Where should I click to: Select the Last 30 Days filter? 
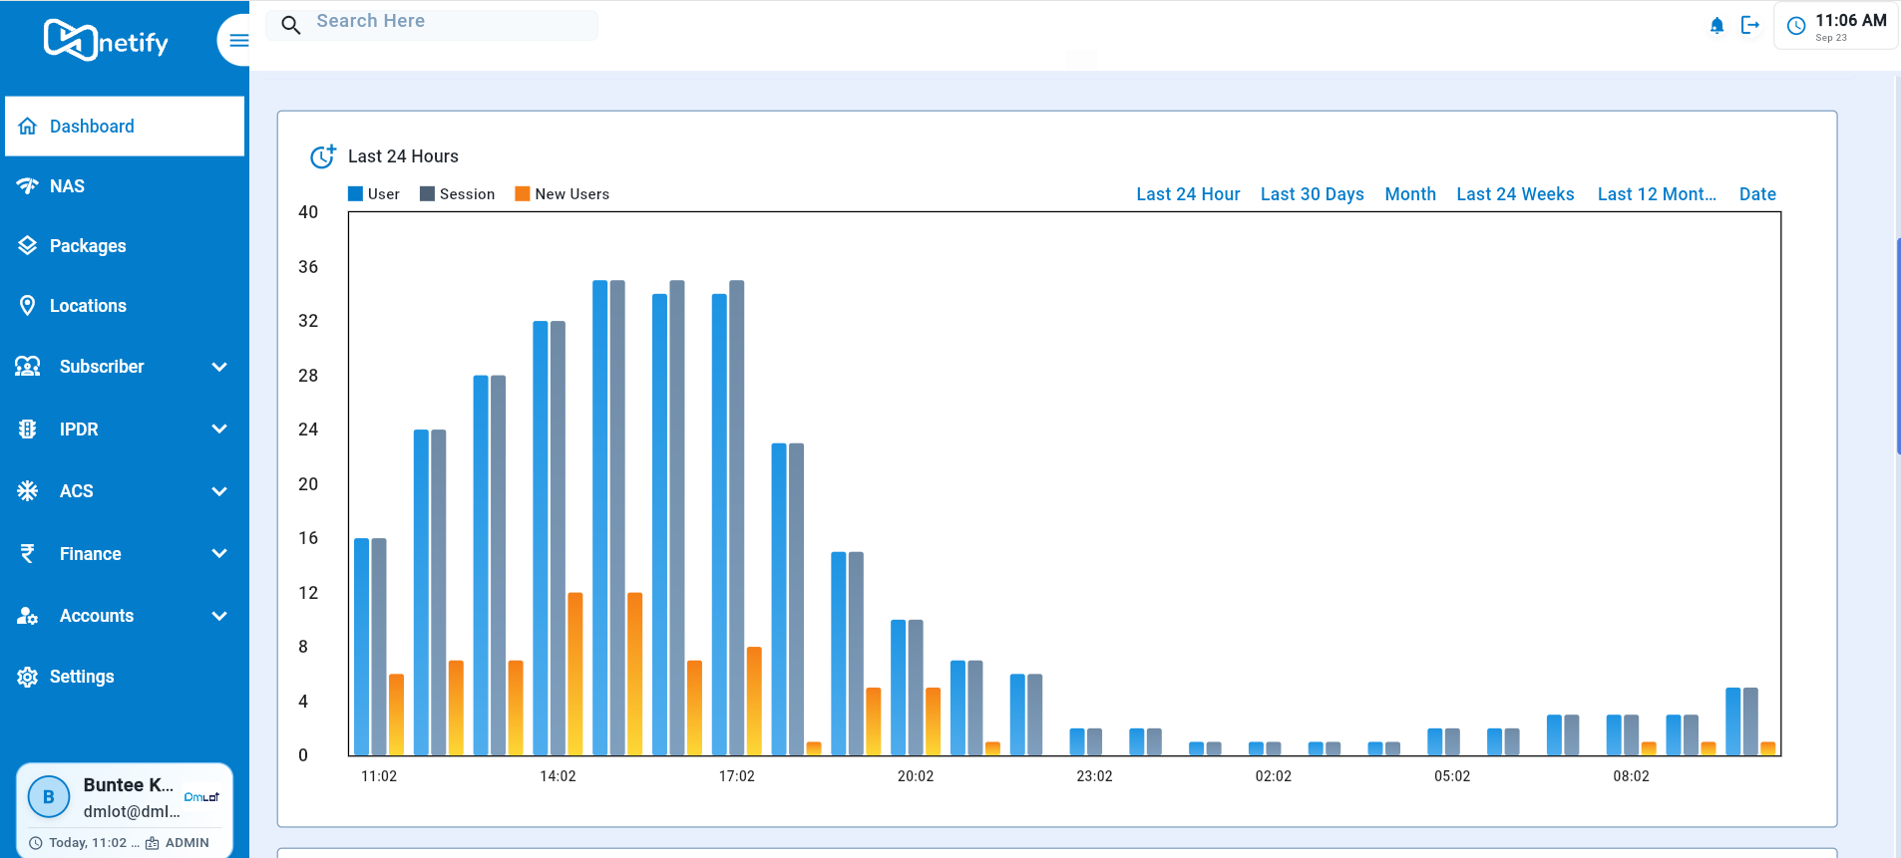(1312, 194)
